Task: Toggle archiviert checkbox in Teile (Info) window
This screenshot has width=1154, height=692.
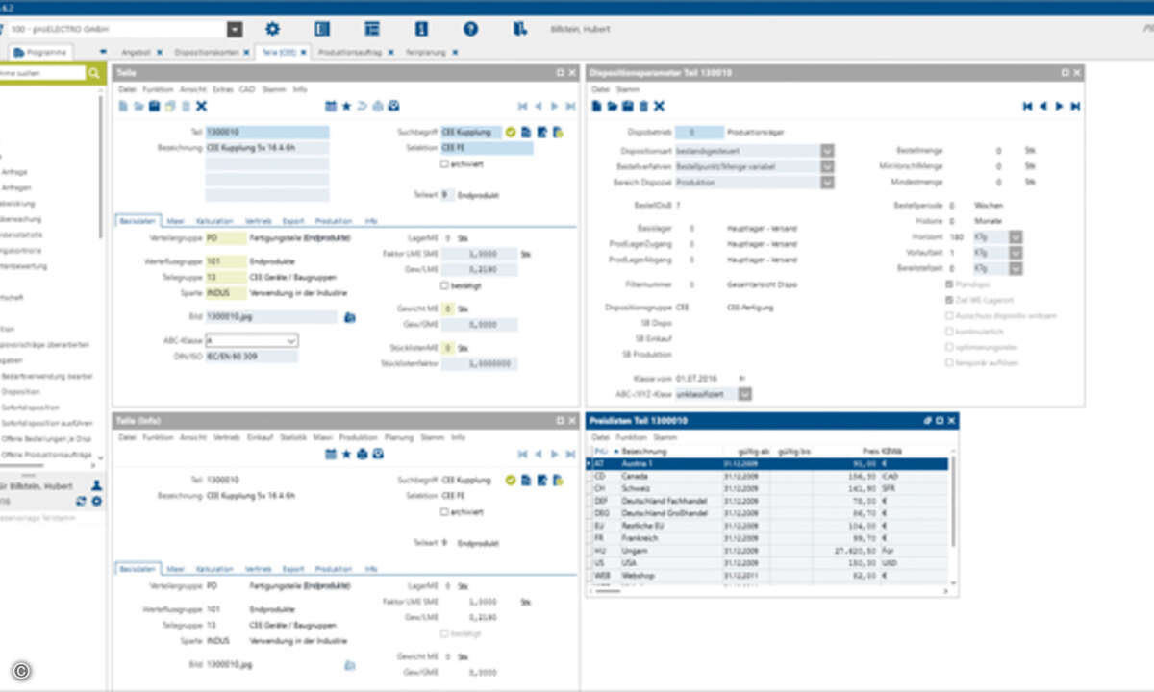Action: [444, 511]
